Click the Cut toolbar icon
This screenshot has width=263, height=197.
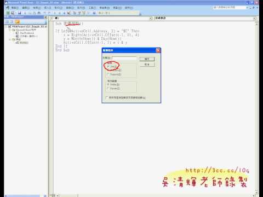pos(25,13)
